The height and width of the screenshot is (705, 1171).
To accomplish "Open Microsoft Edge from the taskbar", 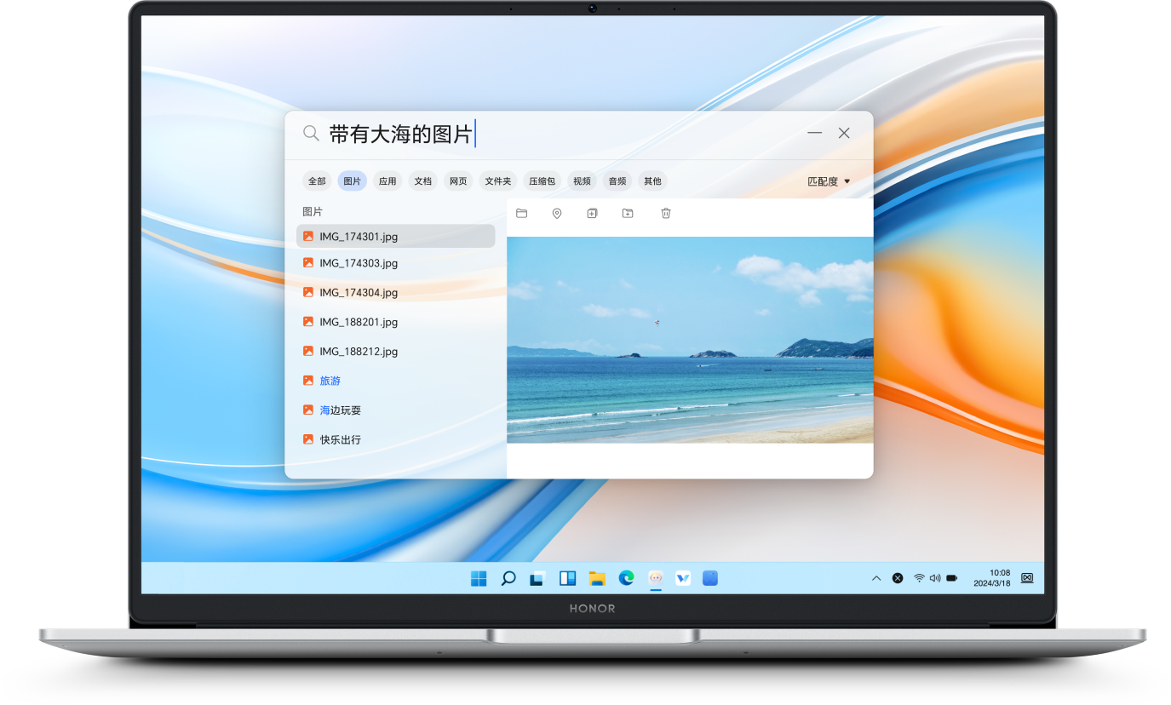I will [627, 578].
